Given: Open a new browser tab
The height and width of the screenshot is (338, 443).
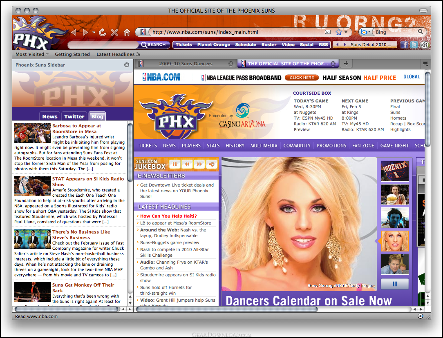Looking at the screenshot, I should coord(346,64).
